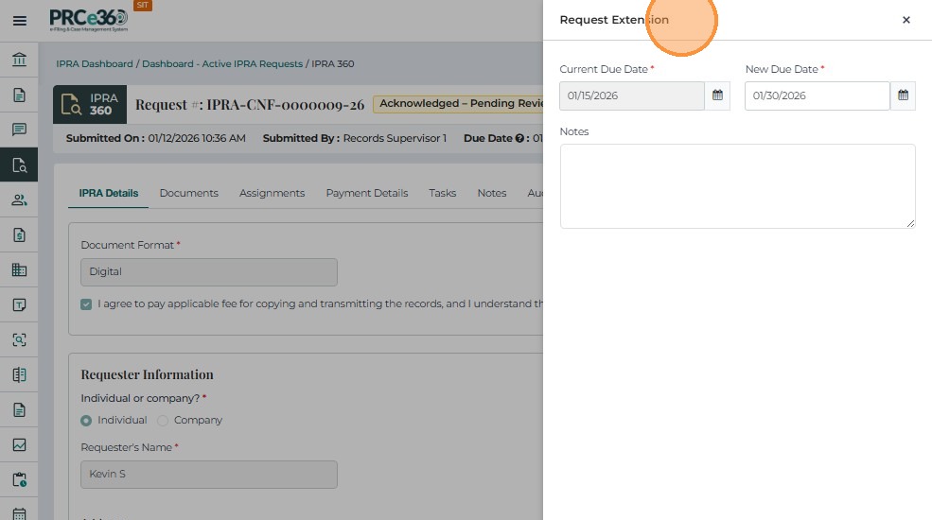Image resolution: width=932 pixels, height=520 pixels.
Task: Open the users group sidebar icon
Action: coord(19,200)
